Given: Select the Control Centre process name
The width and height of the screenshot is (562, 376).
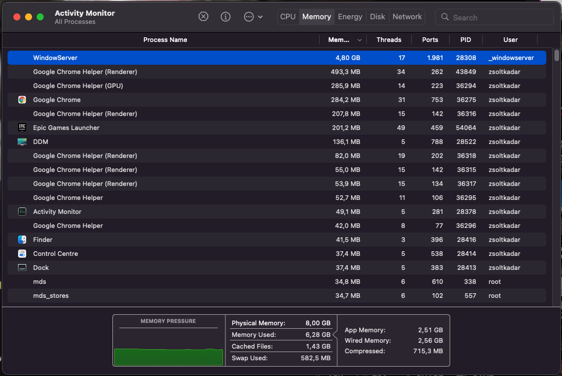Looking at the screenshot, I should 55,254.
